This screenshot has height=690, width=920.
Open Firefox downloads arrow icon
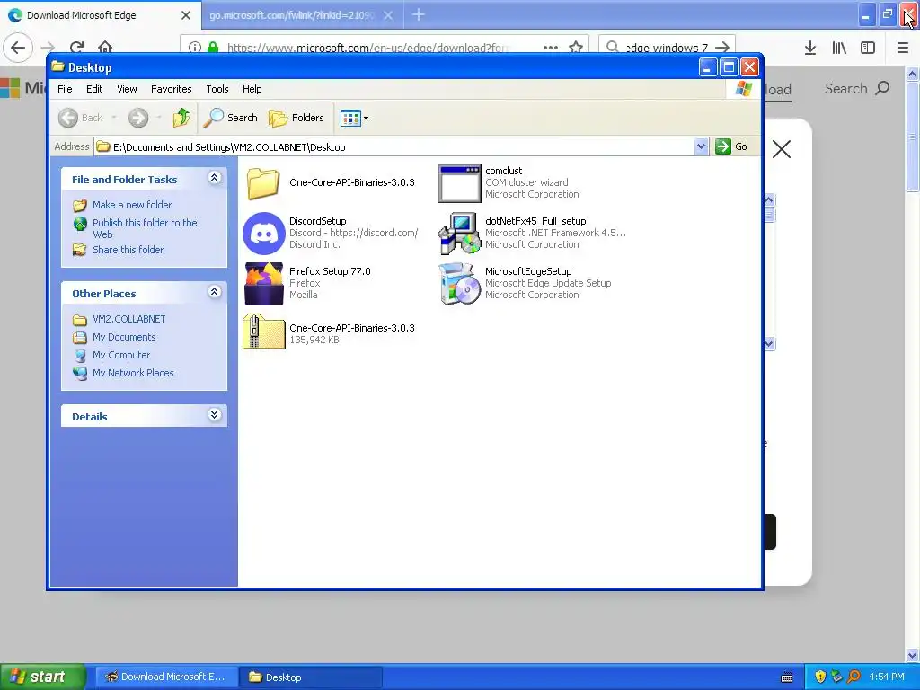point(810,49)
